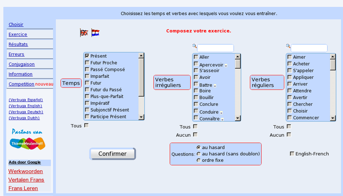Open the Résultats menu item
The image size is (343, 196).
click(x=18, y=44)
